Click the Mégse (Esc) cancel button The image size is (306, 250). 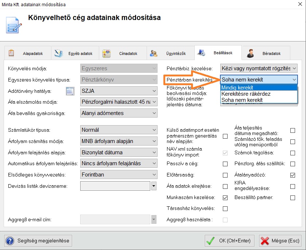(280, 241)
